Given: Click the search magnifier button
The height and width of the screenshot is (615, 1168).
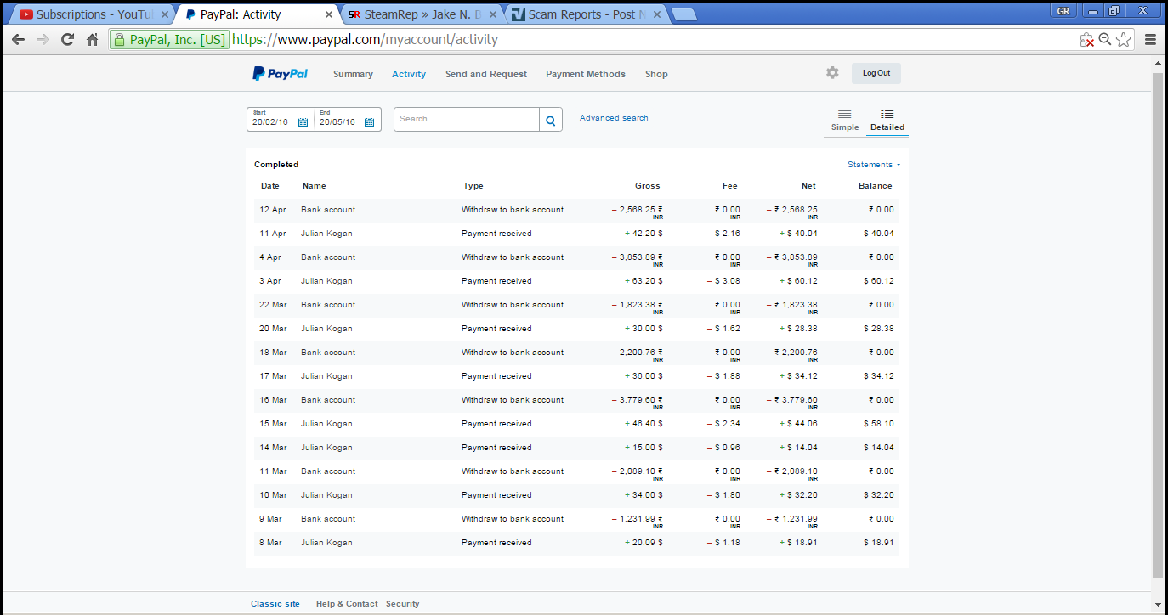Looking at the screenshot, I should pyautogui.click(x=551, y=120).
